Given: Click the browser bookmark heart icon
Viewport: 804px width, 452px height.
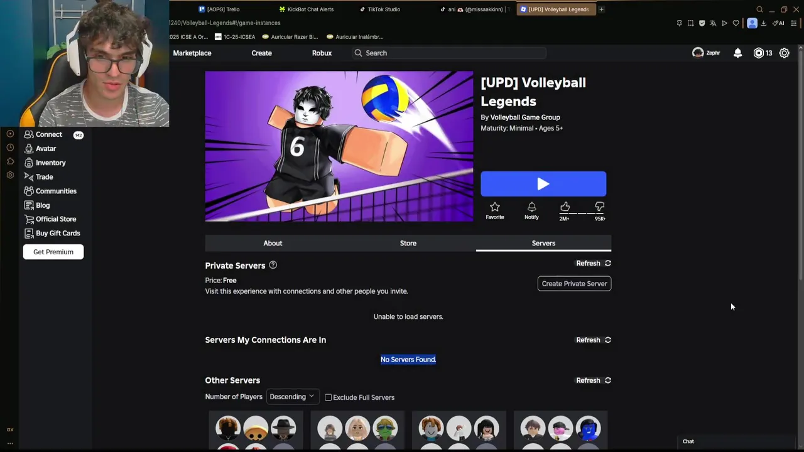Looking at the screenshot, I should (736, 23).
